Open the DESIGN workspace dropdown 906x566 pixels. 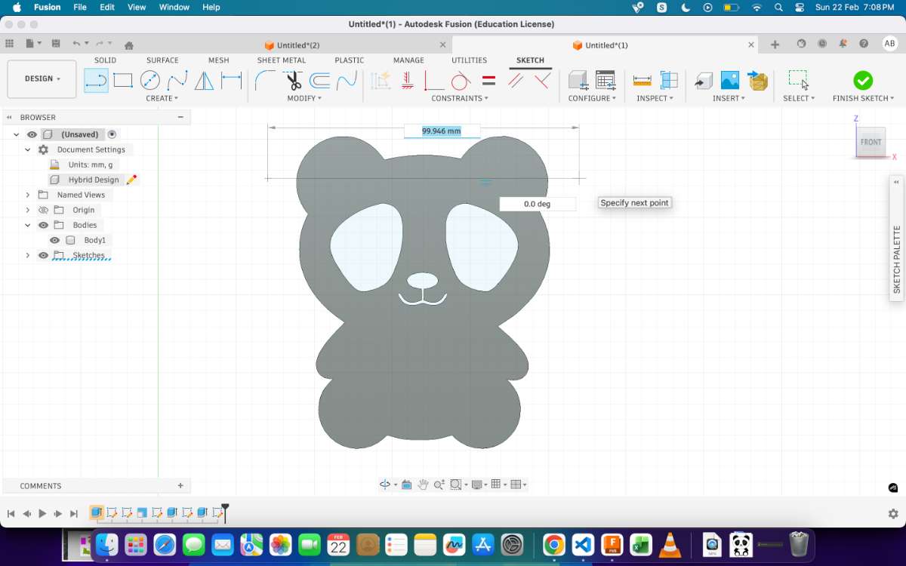pyautogui.click(x=42, y=78)
